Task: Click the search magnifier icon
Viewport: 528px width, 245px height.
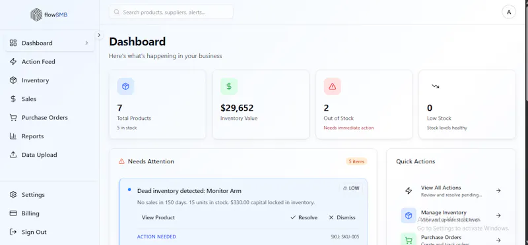Action: coord(117,12)
